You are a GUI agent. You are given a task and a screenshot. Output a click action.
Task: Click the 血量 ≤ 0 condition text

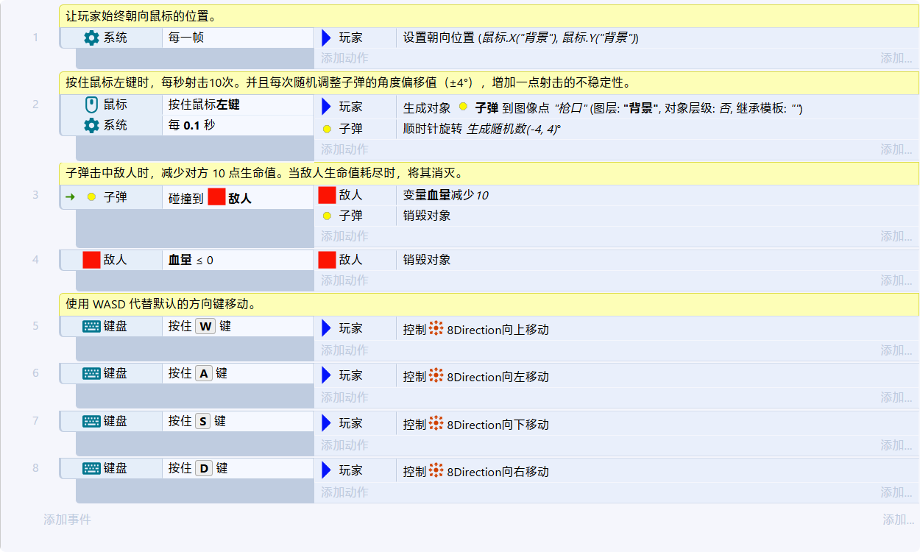point(191,260)
